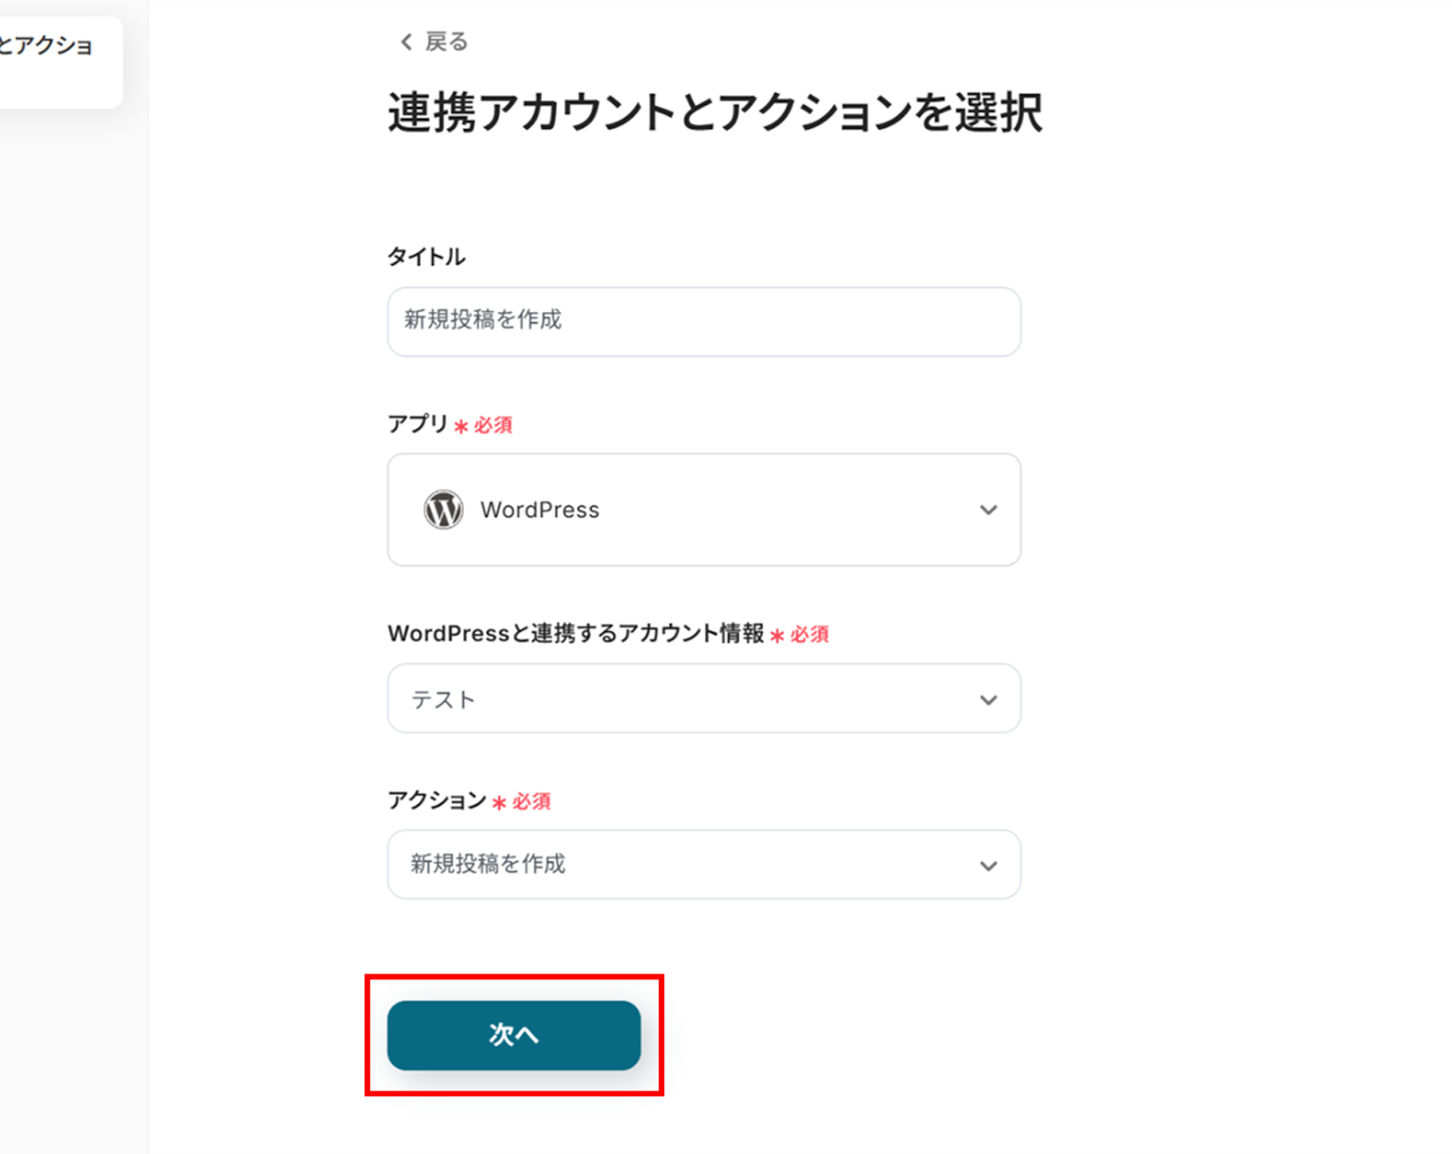Click the タイトル field label
The height and width of the screenshot is (1154, 1452).
(x=426, y=257)
